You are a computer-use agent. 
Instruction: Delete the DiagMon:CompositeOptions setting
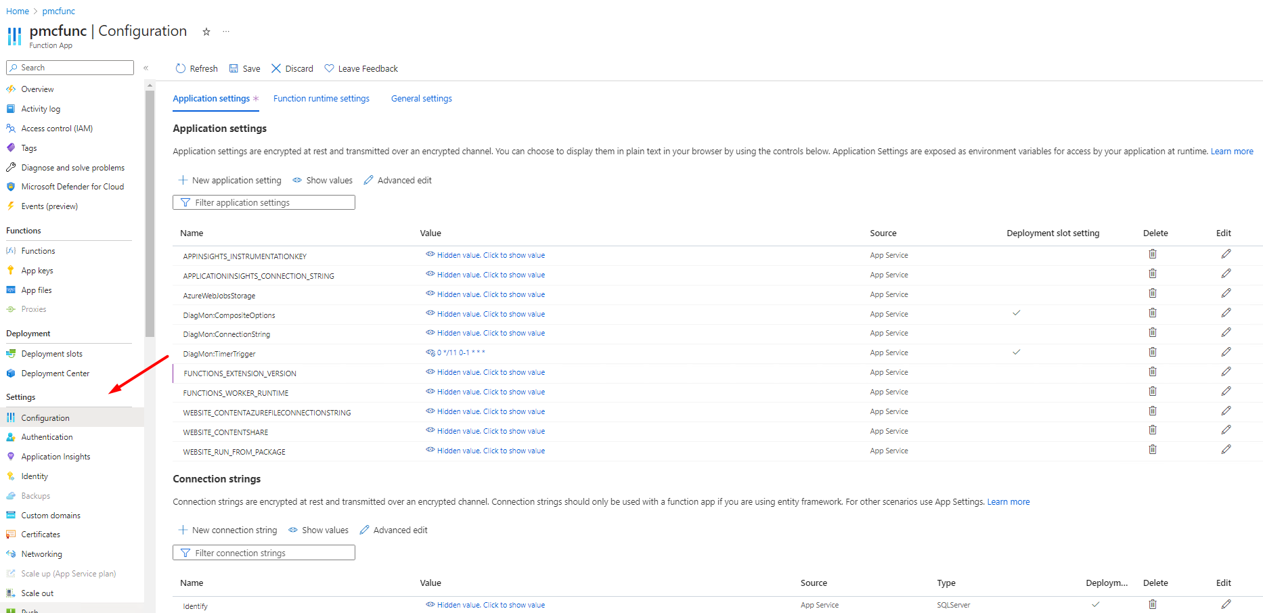point(1153,313)
